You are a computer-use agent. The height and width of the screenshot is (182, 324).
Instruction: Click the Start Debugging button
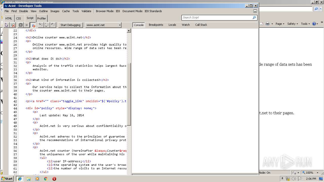coord(70,25)
